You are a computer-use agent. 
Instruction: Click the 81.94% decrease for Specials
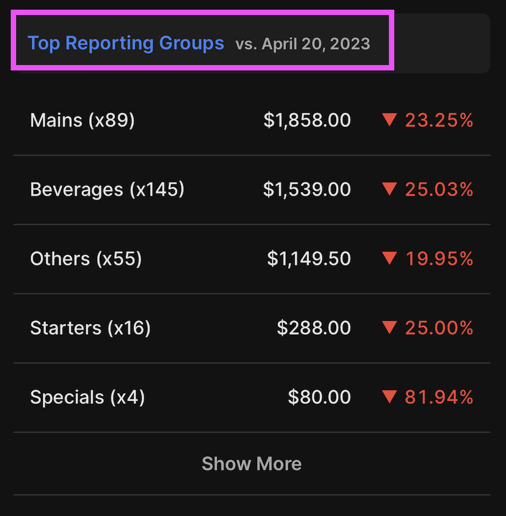coord(439,398)
